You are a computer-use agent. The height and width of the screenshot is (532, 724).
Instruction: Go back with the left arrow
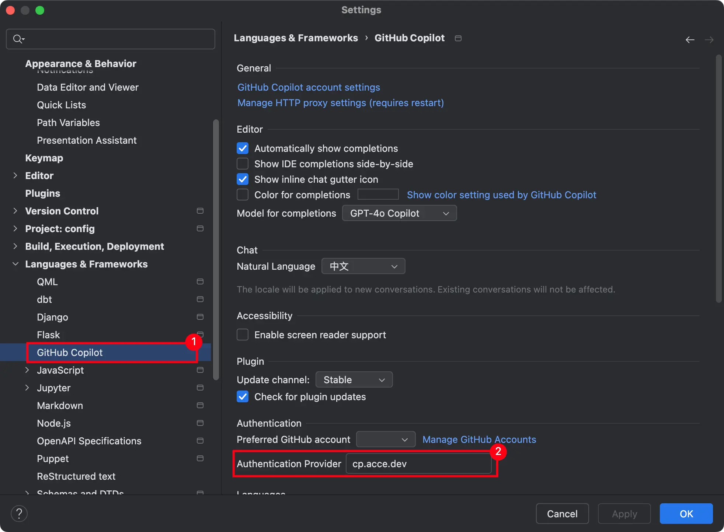pos(690,40)
